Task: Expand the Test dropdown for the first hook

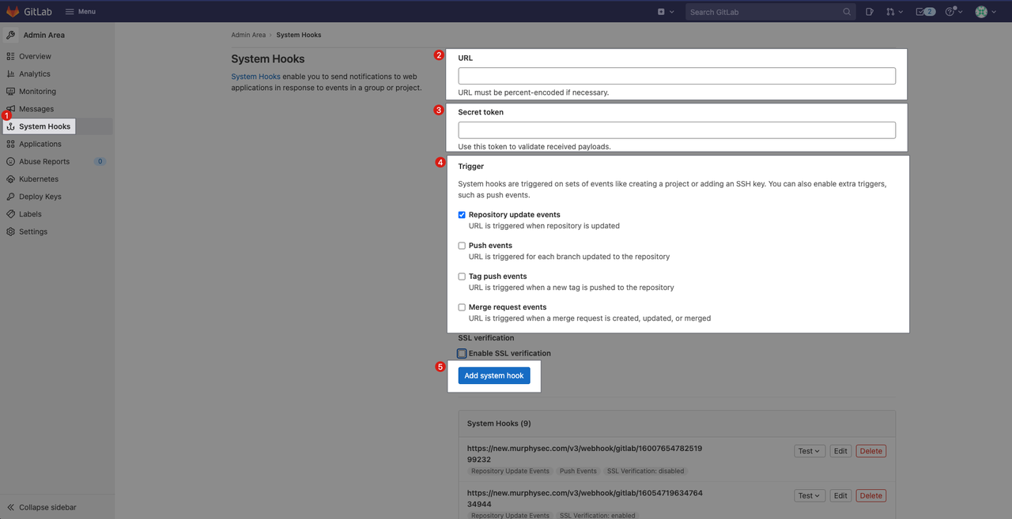Action: point(809,450)
